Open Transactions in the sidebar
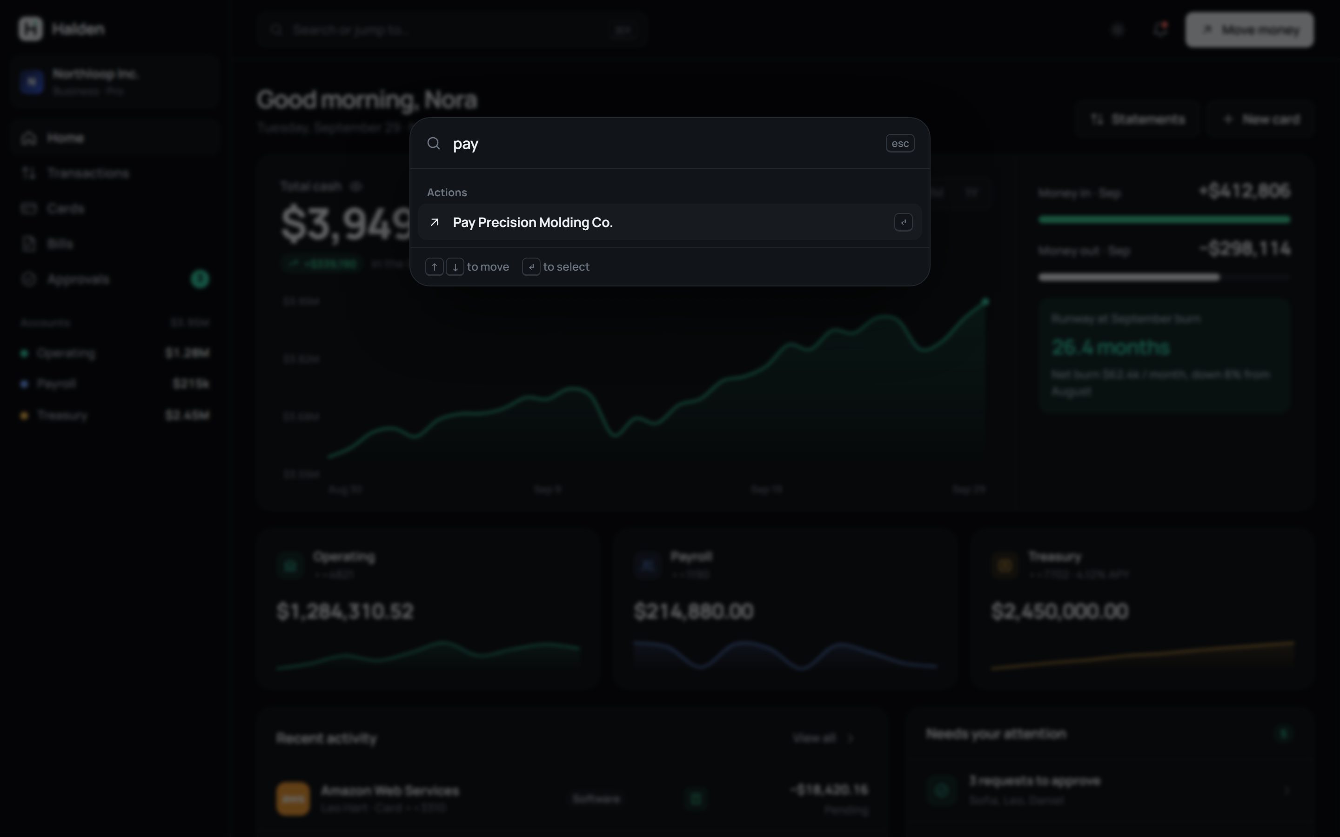1340x837 pixels. [115, 173]
